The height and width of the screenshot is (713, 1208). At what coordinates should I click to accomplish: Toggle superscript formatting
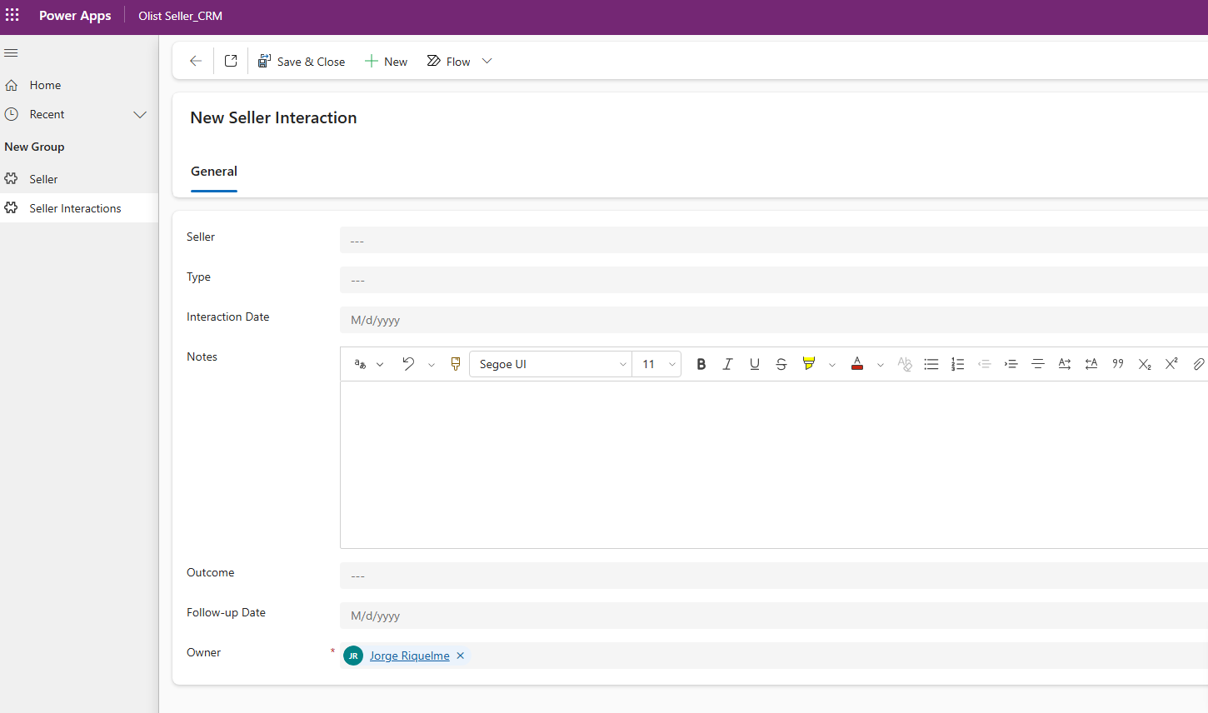pyautogui.click(x=1171, y=364)
